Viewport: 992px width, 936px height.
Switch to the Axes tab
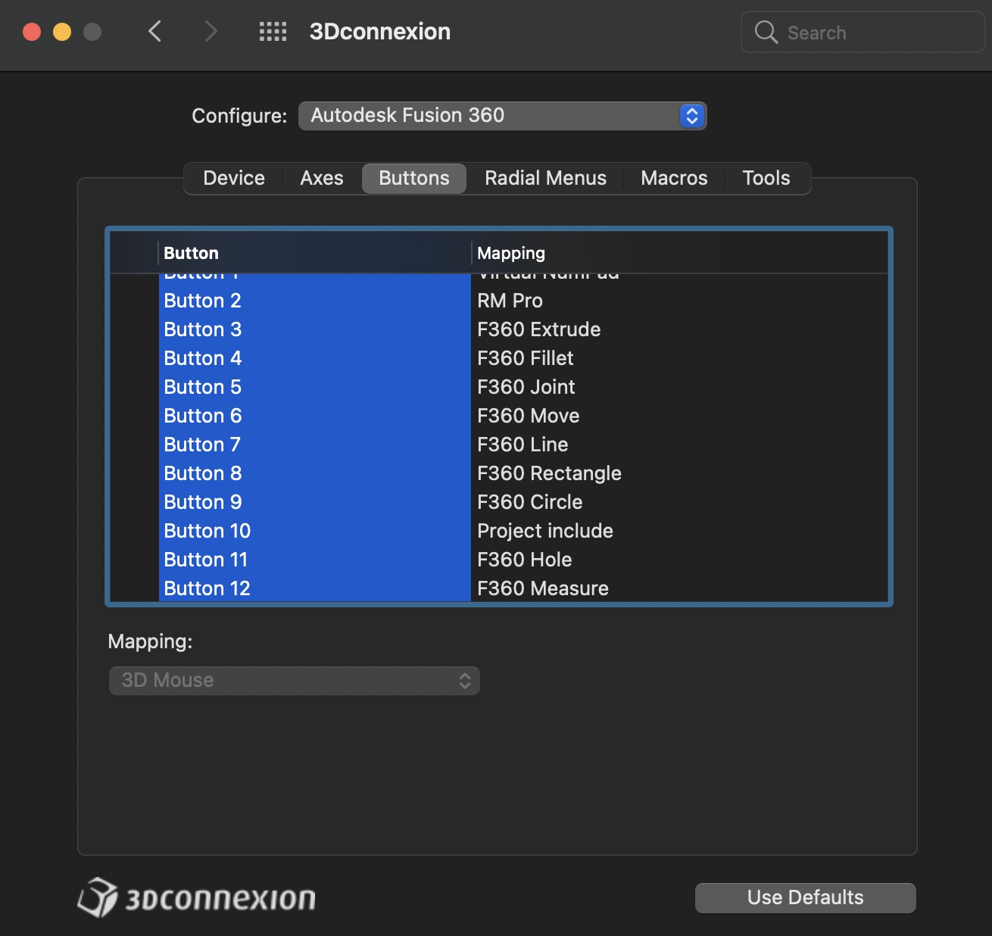322,178
